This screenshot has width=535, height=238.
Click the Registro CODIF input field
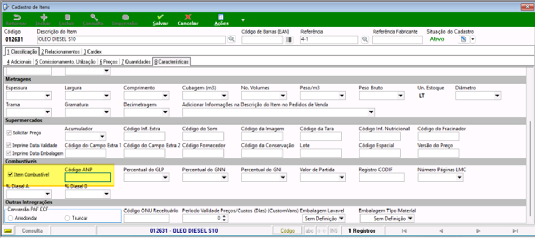(382, 177)
